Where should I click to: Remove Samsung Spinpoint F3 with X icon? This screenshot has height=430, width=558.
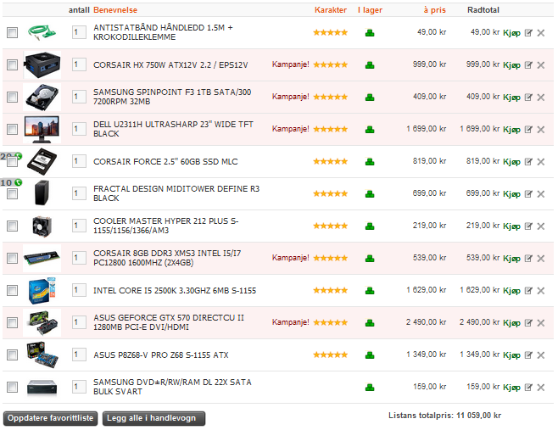tap(541, 98)
